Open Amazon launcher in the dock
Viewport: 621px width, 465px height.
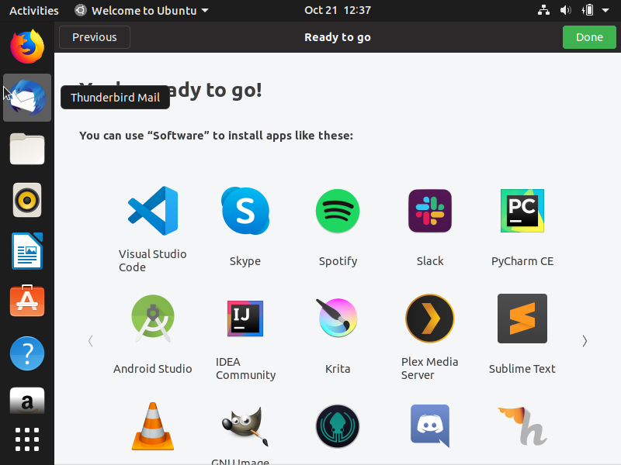point(27,401)
